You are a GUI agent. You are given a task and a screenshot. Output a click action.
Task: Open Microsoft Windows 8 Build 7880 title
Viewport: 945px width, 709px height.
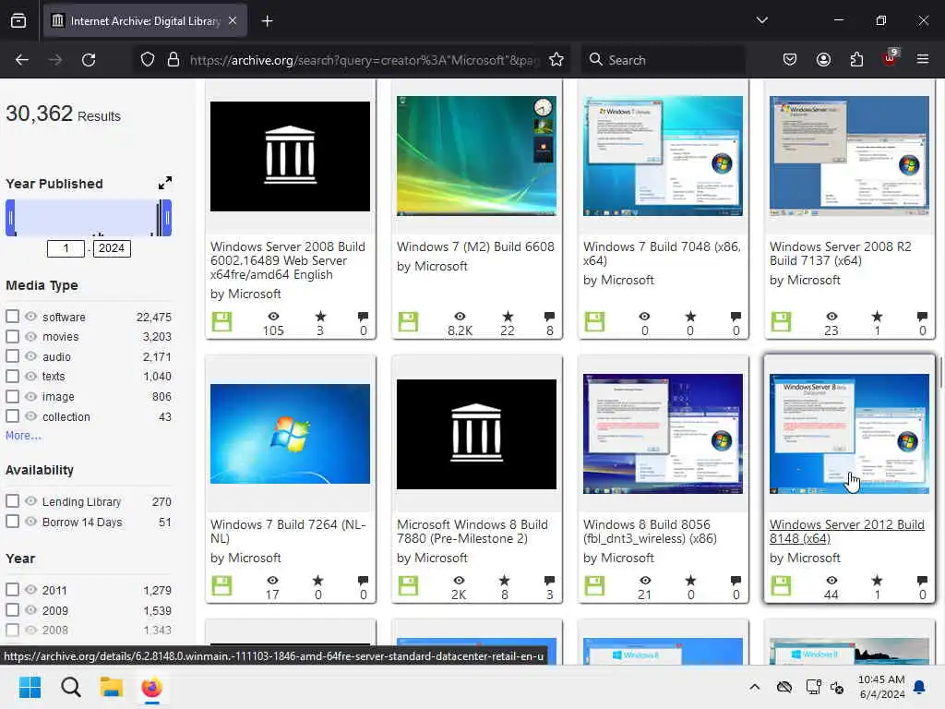472,531
